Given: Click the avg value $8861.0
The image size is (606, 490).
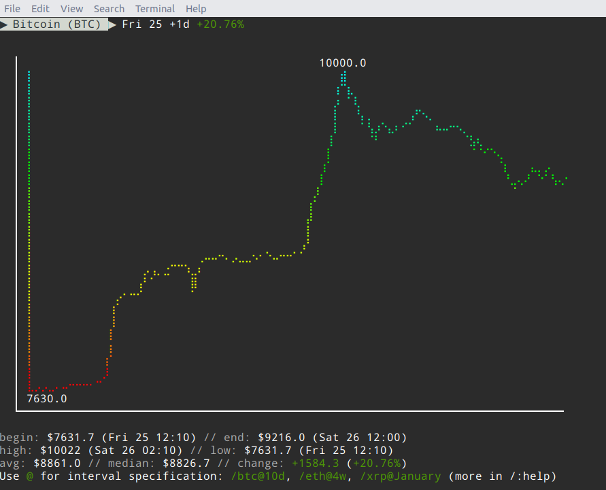Looking at the screenshot, I should coord(57,463).
